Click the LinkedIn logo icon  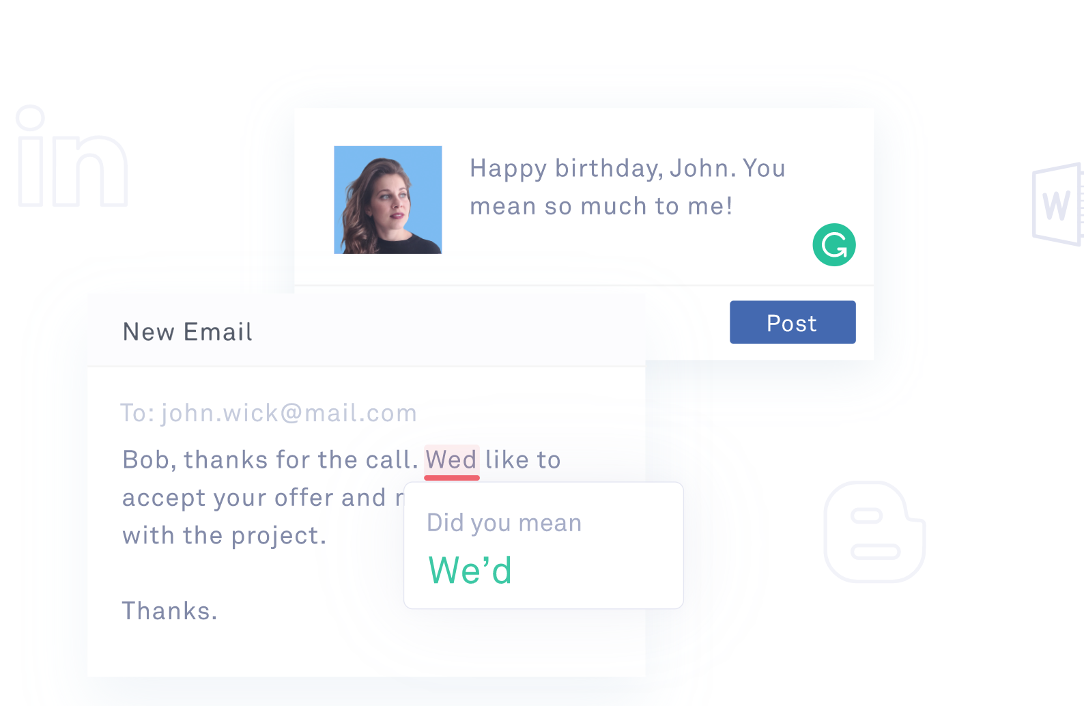pos(72,157)
